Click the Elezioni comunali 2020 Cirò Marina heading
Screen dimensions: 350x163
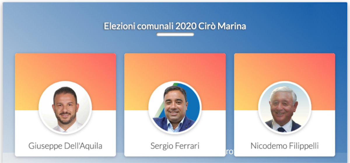click(x=175, y=26)
